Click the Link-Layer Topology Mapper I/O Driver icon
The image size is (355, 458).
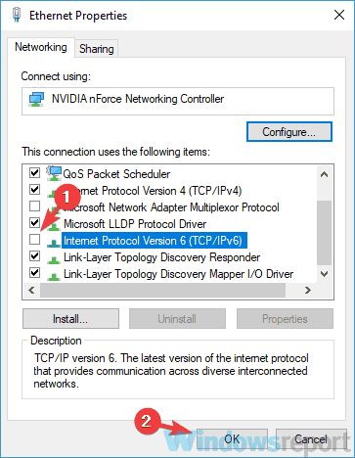pos(54,276)
